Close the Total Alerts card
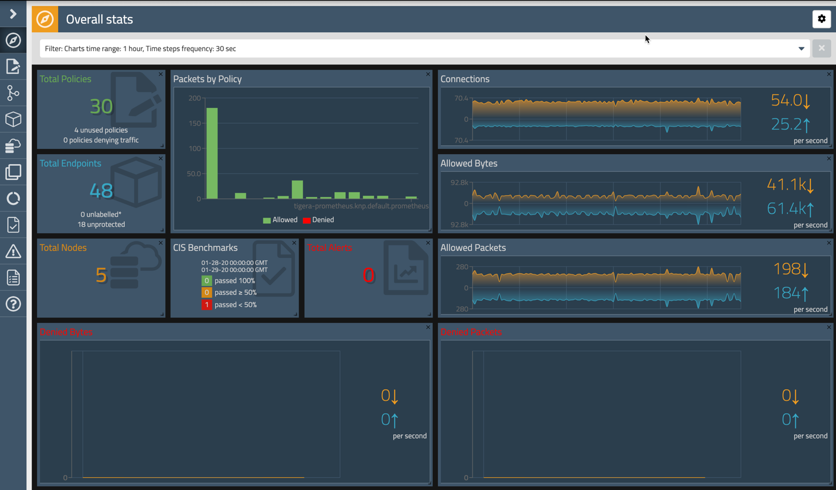The height and width of the screenshot is (490, 836). [428, 243]
